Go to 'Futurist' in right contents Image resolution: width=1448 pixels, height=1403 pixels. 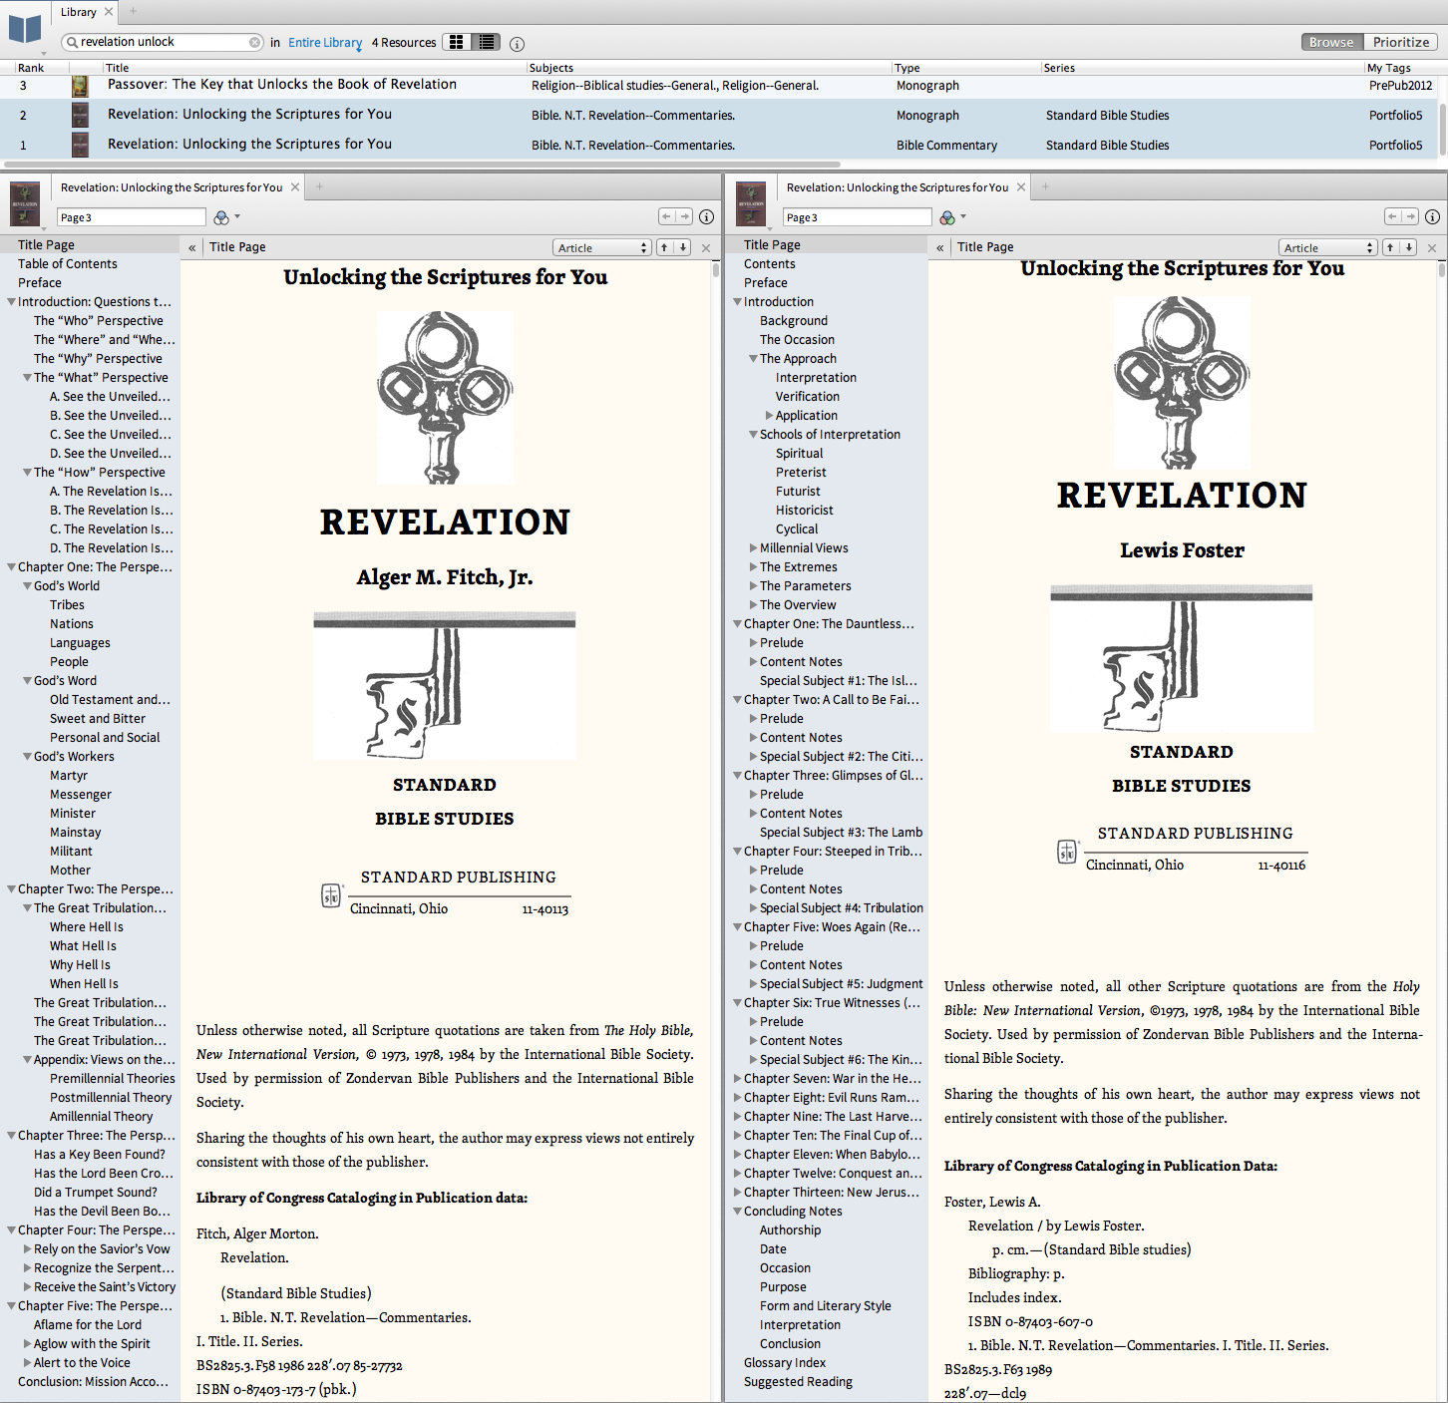tap(798, 492)
